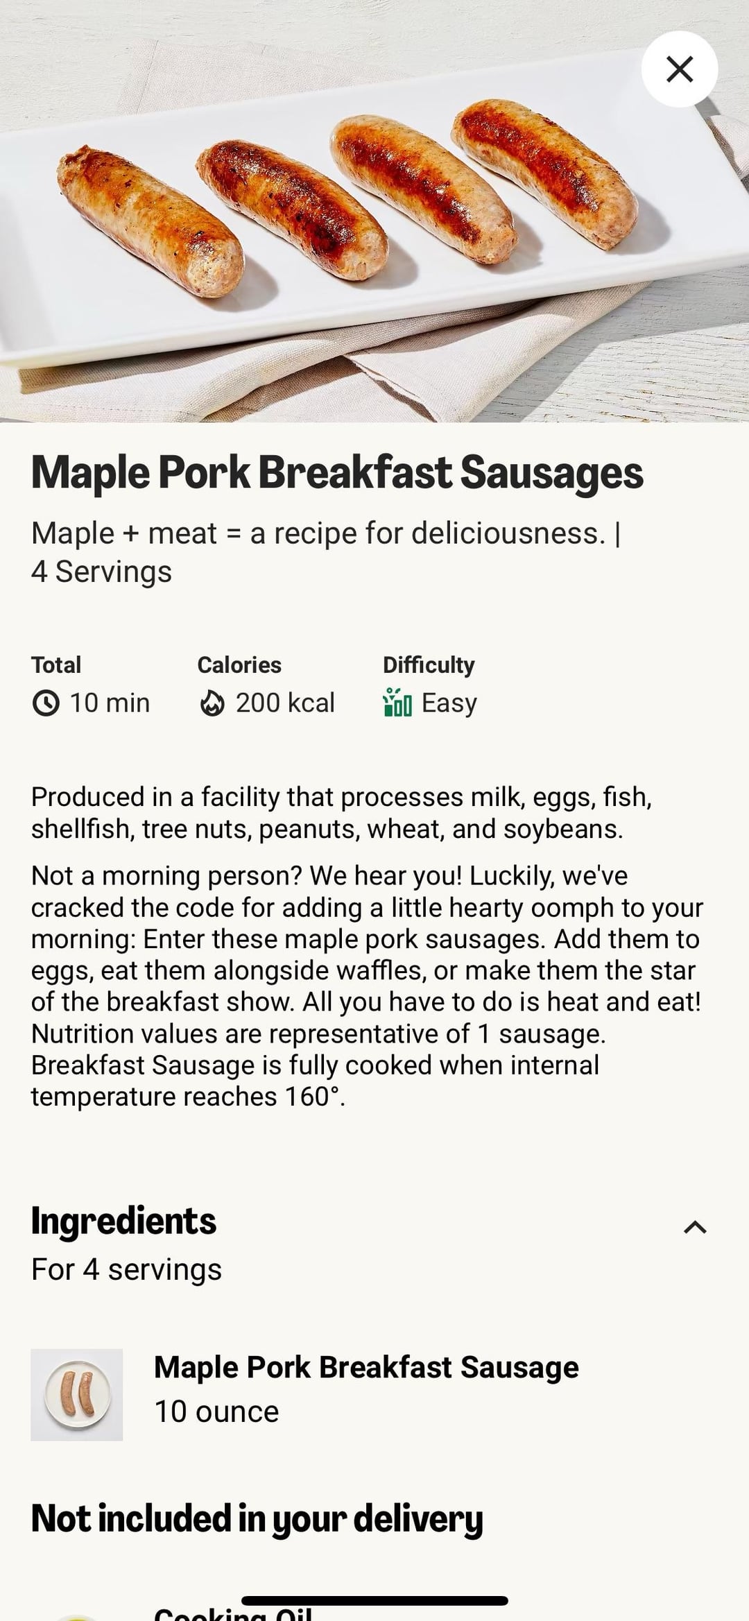The height and width of the screenshot is (1621, 749).
Task: Tap the Maple Pork Breakfast Sausages title
Action: click(337, 473)
